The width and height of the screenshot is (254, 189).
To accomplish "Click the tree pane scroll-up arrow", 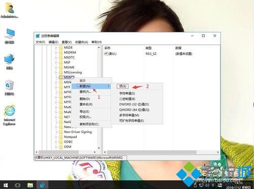I will pos(99,48).
